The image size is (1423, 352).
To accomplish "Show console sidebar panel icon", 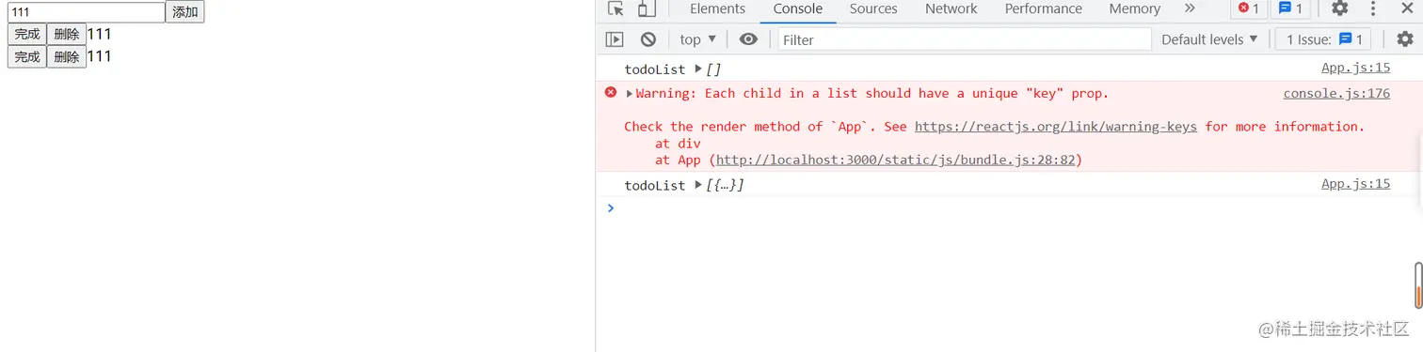I will (615, 39).
